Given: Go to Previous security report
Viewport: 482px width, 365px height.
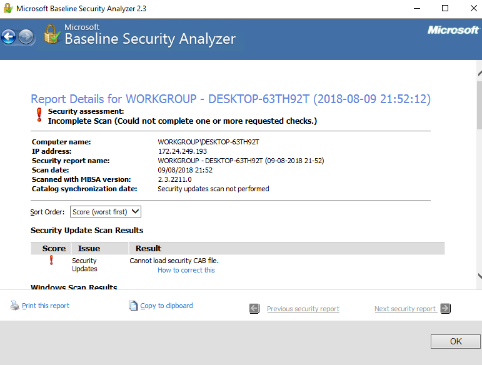Looking at the screenshot, I should [303, 309].
